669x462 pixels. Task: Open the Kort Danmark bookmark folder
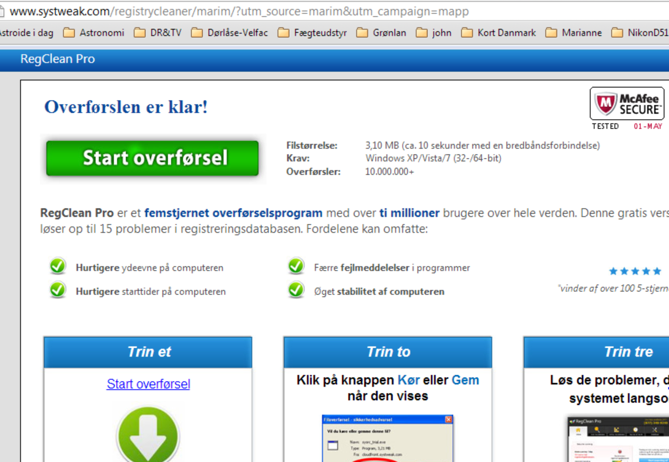[x=498, y=33]
